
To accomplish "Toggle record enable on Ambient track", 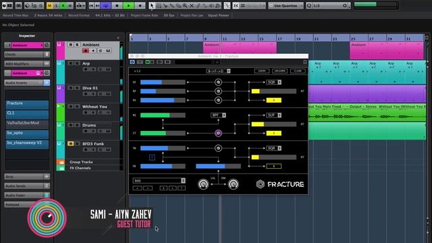I will click(x=86, y=51).
